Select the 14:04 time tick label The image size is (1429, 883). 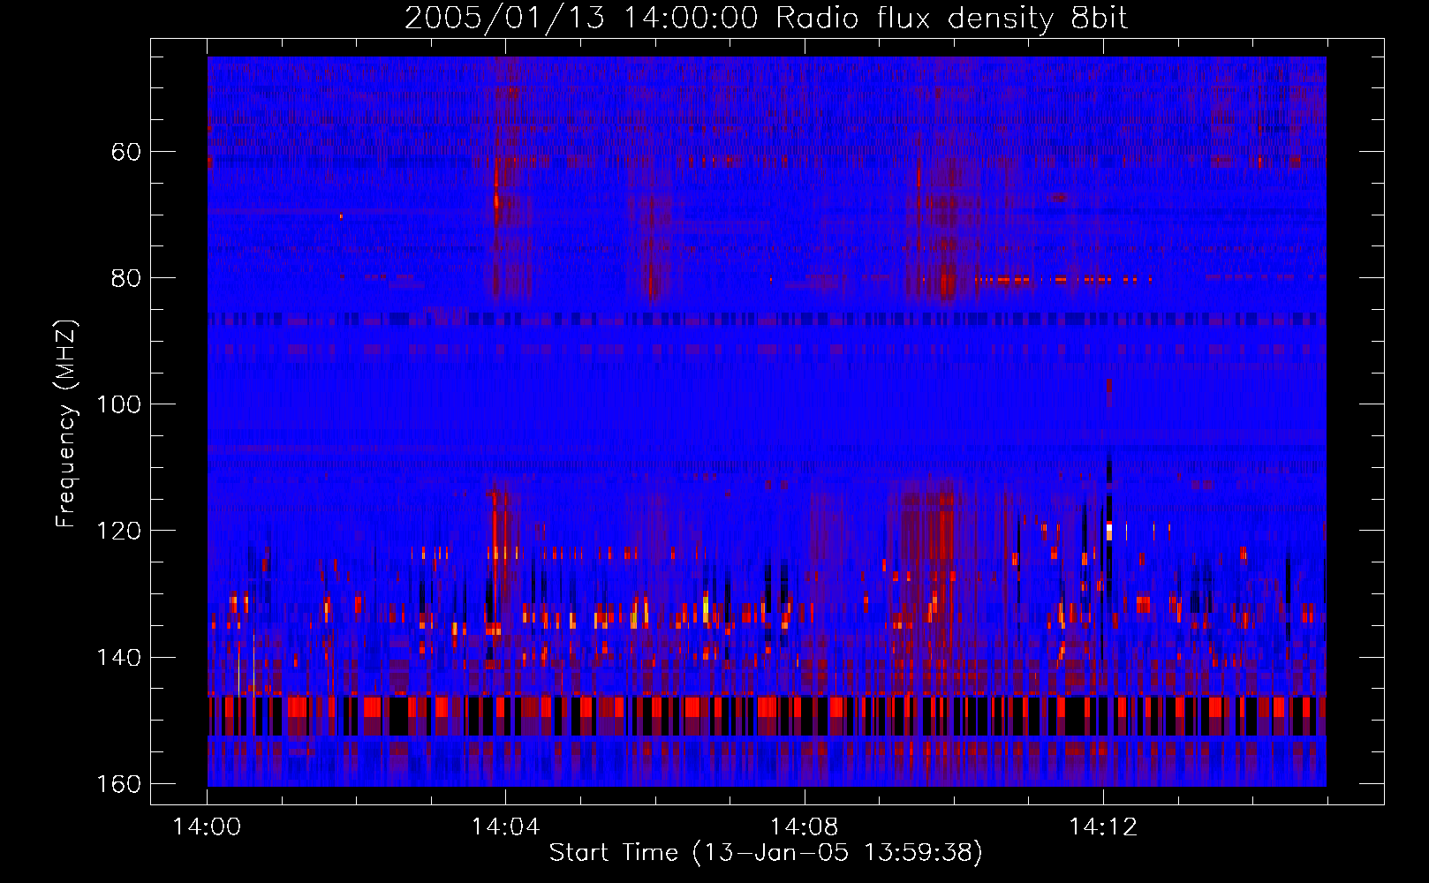click(x=505, y=827)
